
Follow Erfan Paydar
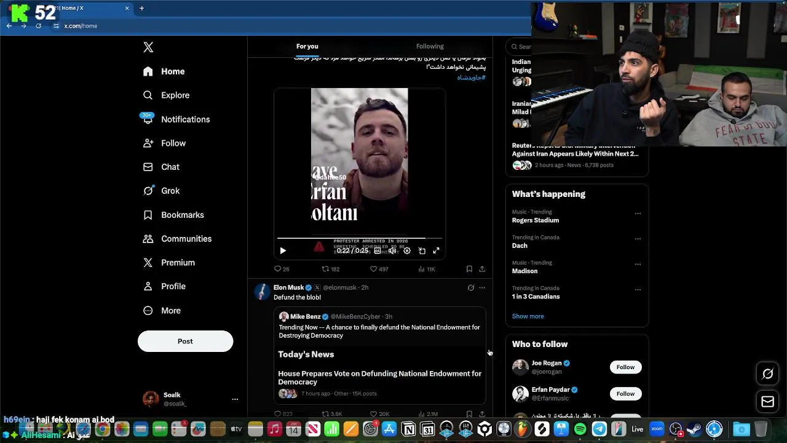pos(625,394)
